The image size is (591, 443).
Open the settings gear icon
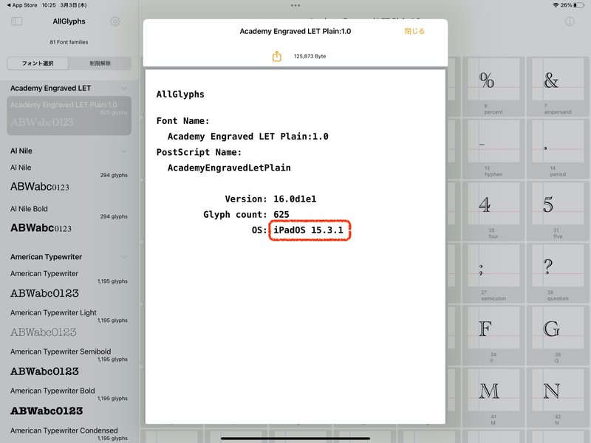tap(115, 21)
